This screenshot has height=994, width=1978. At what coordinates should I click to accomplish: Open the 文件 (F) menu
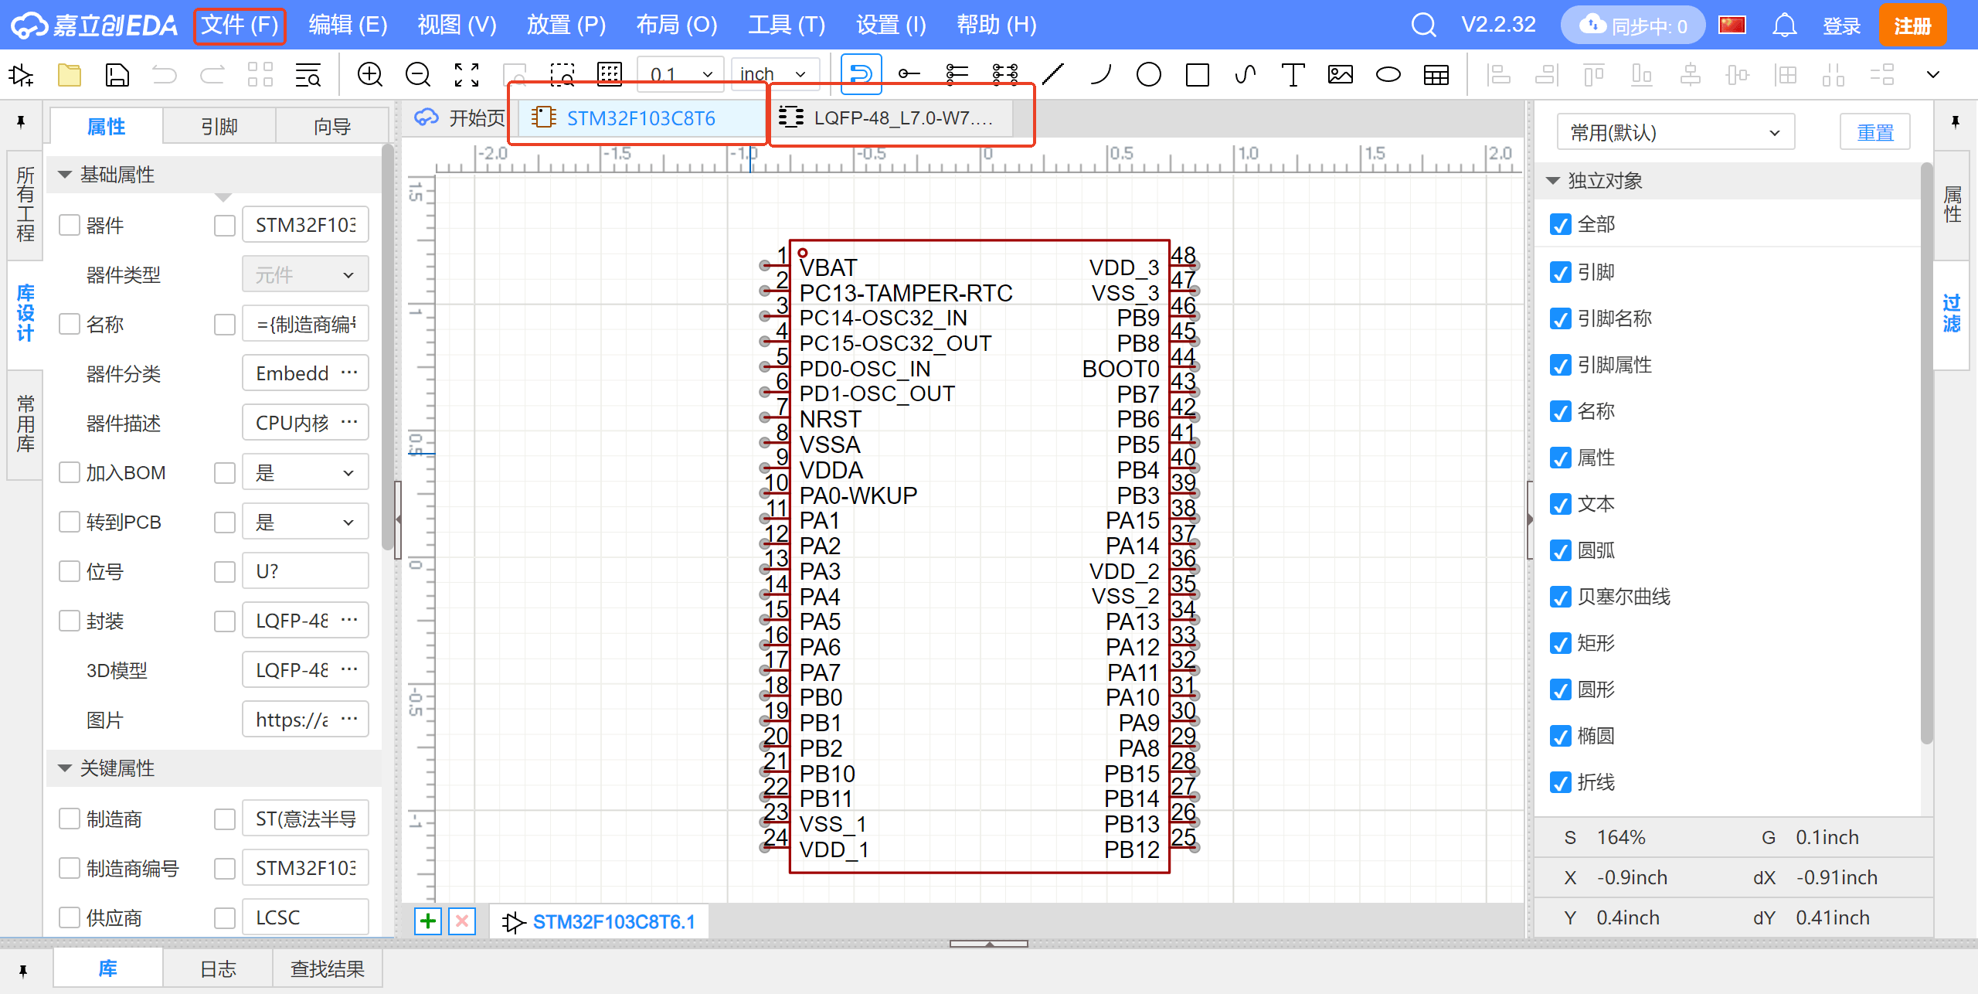pos(240,26)
